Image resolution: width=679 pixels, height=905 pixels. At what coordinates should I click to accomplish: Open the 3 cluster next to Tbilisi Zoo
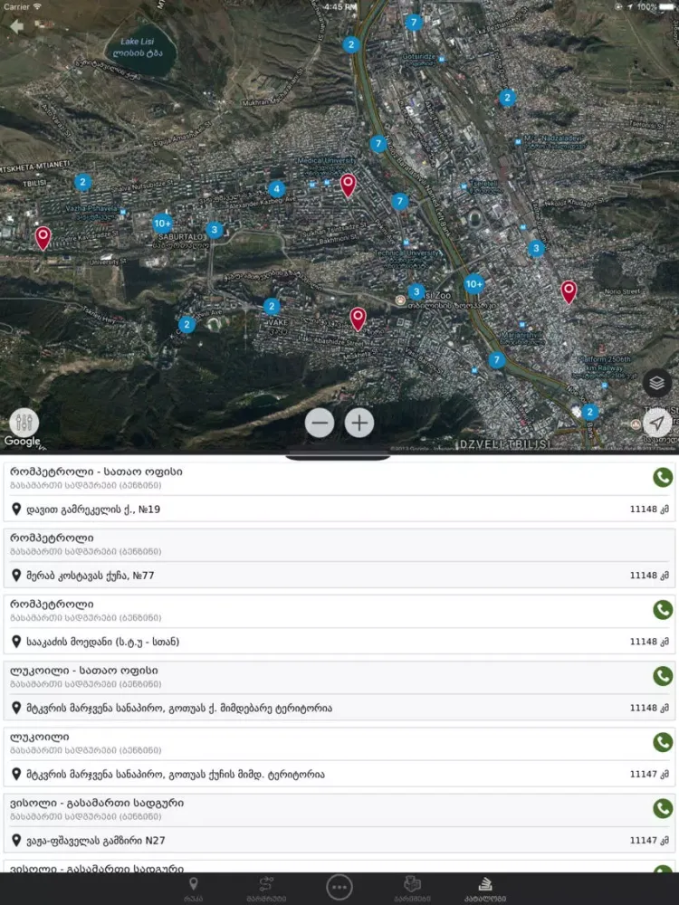point(416,291)
